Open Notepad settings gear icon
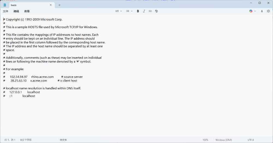273x143 pixels. point(268,11)
